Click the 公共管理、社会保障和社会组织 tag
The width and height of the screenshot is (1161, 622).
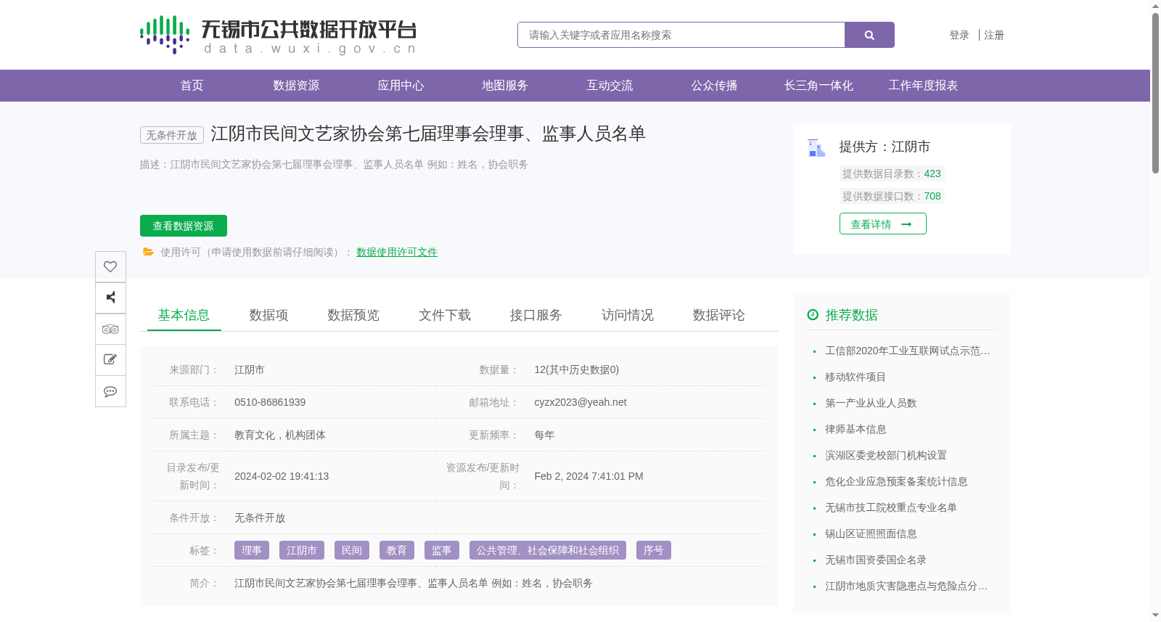pos(548,550)
